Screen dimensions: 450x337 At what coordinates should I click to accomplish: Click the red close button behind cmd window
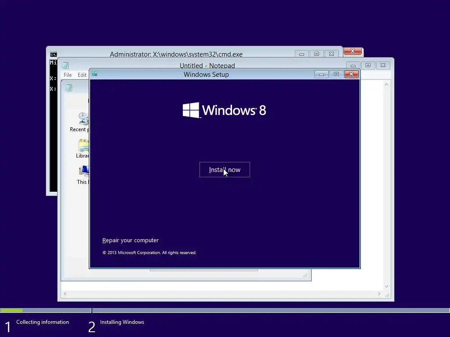tap(352, 51)
